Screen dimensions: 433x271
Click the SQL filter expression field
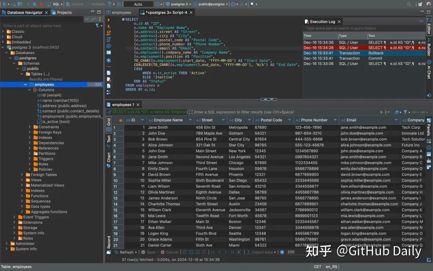tap(286, 112)
